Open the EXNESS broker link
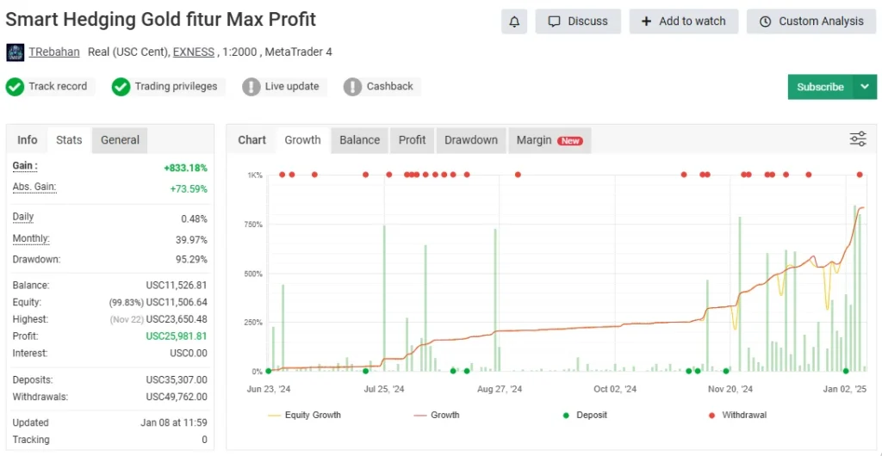 pos(193,52)
